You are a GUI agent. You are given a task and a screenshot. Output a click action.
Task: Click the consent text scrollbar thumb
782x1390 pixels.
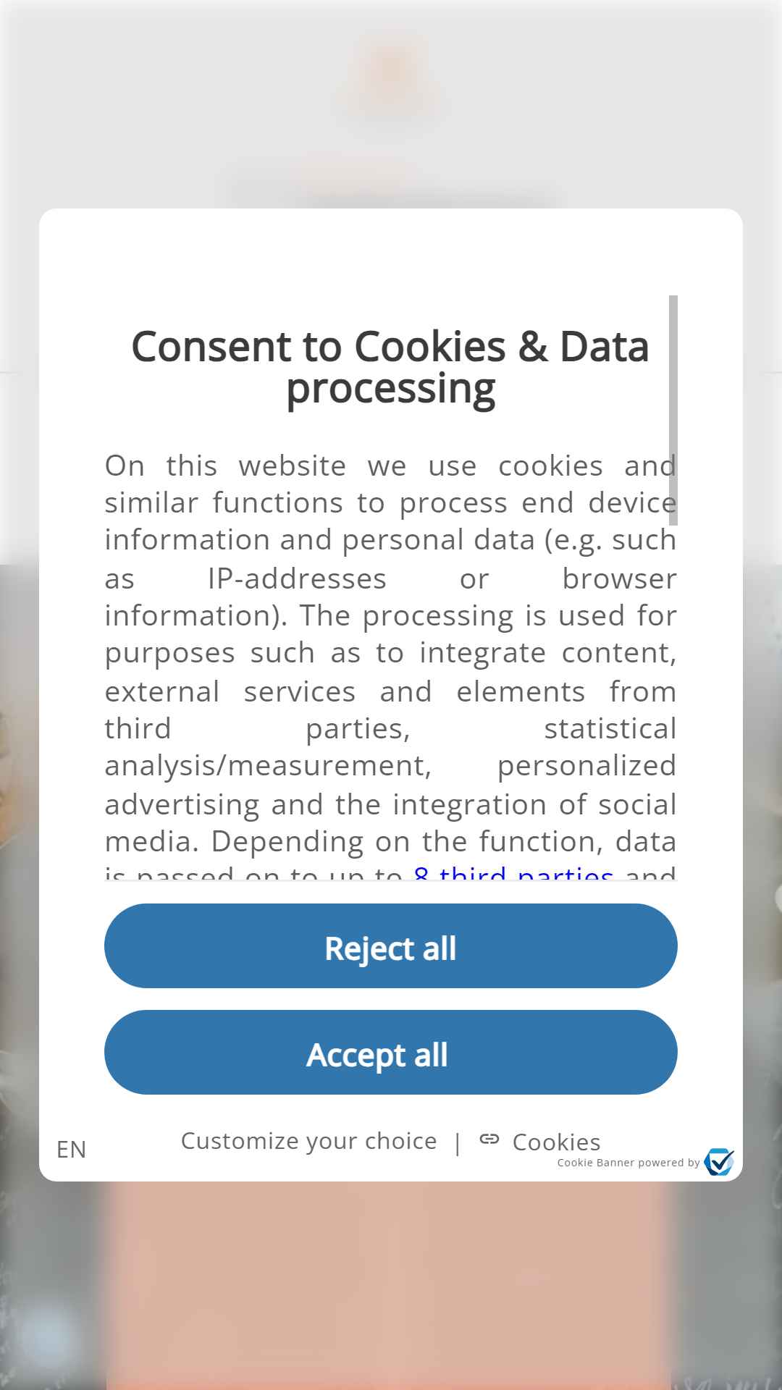(673, 410)
